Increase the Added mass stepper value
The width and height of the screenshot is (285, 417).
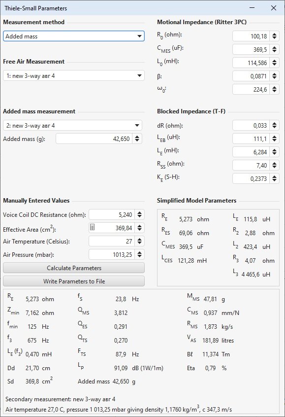tap(137, 137)
